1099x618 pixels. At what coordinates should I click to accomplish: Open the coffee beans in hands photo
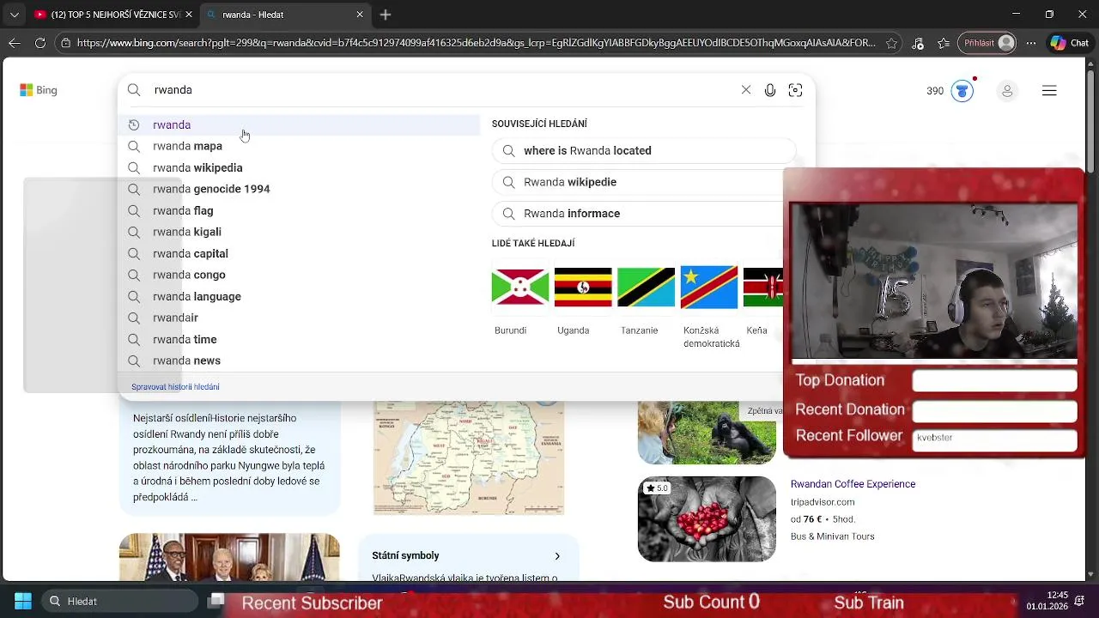click(707, 519)
